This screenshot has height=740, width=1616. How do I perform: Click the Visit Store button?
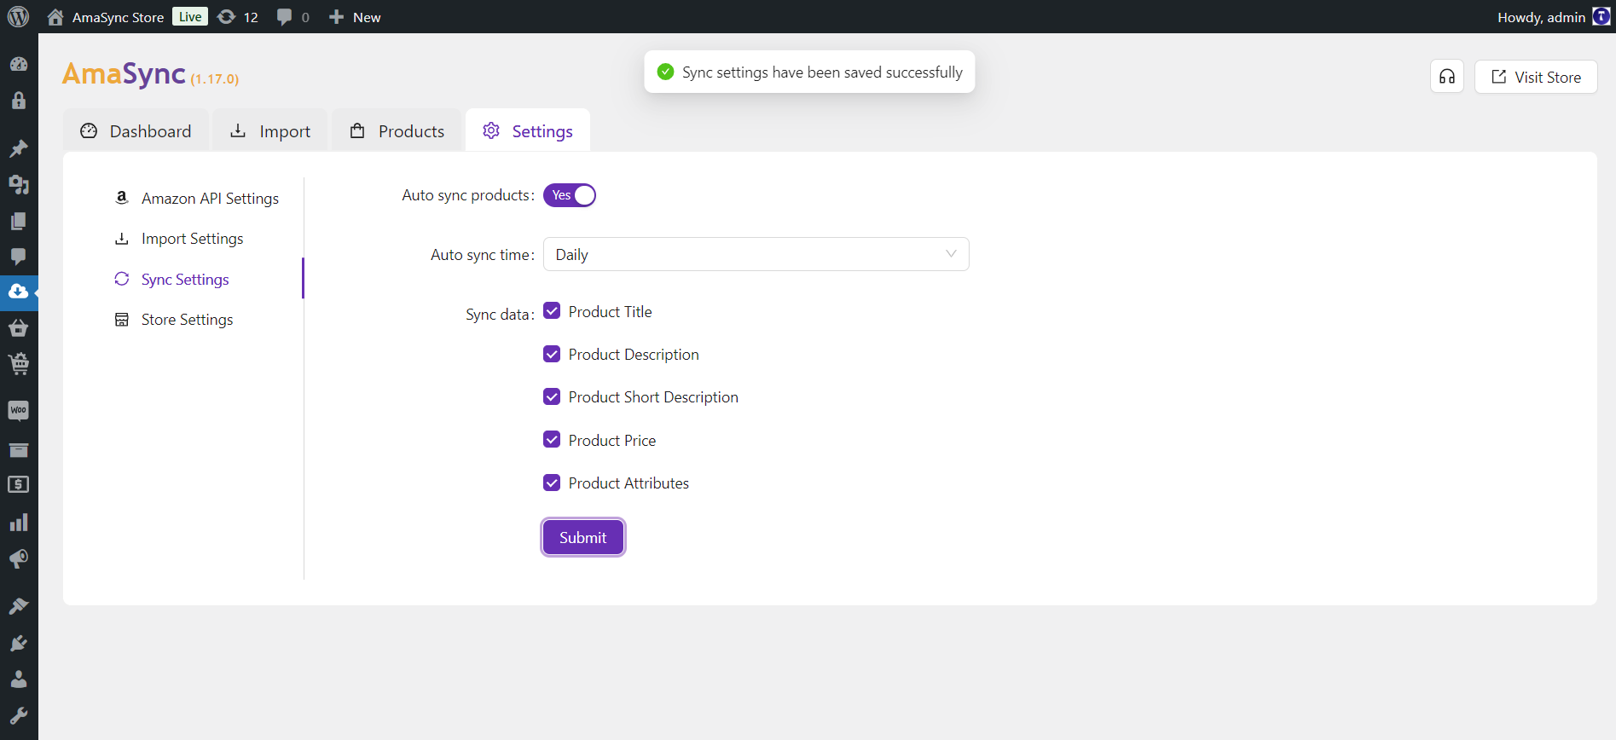(x=1536, y=77)
